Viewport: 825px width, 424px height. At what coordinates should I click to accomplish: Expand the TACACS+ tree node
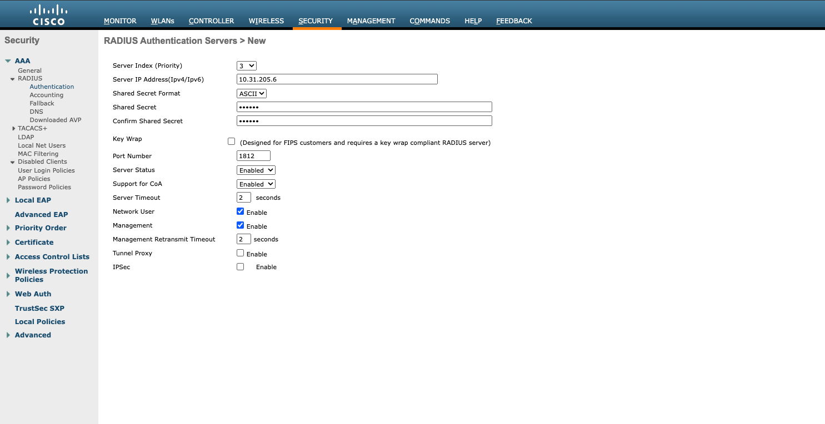click(13, 129)
